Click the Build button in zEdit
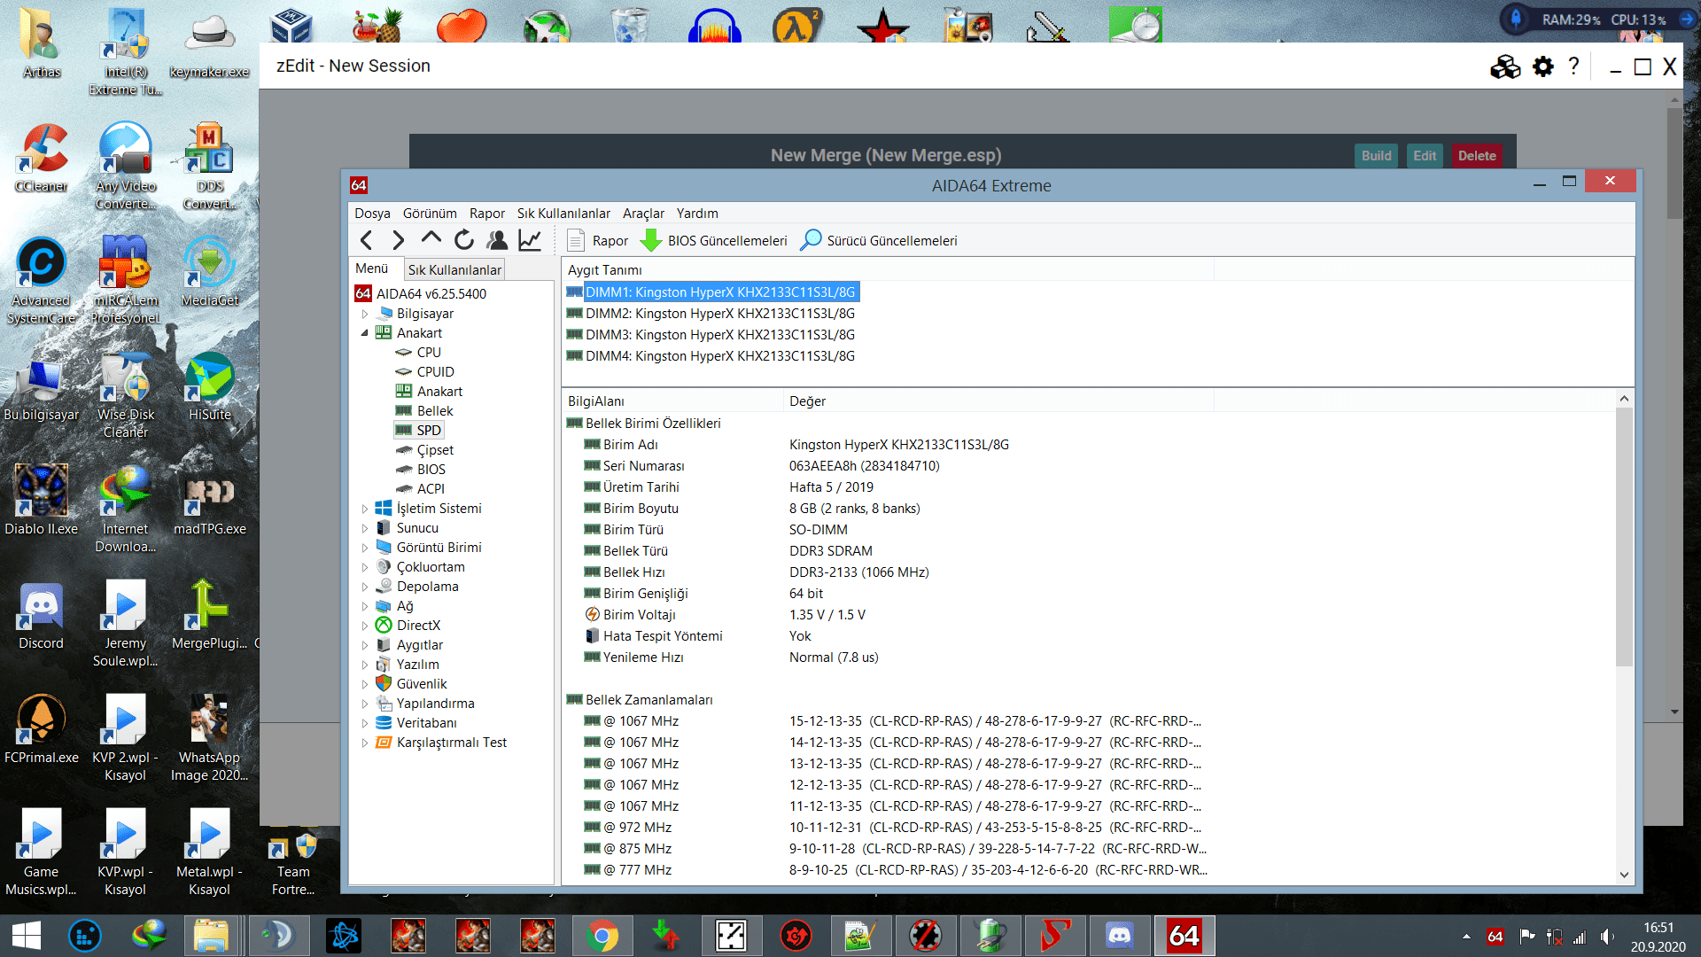Viewport: 1701px width, 957px height. tap(1376, 156)
